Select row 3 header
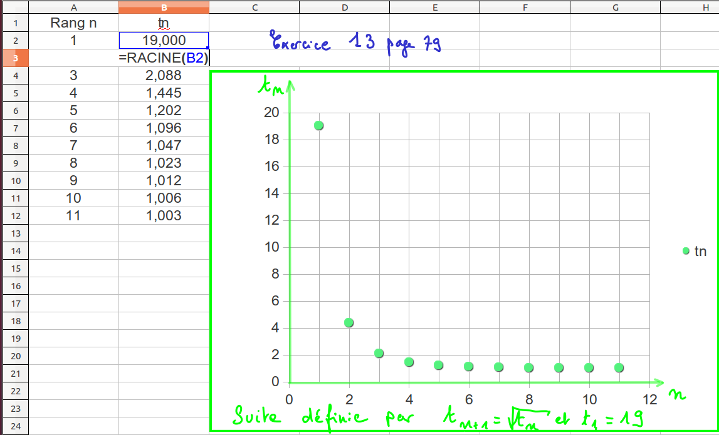This screenshot has width=719, height=435. (x=14, y=58)
